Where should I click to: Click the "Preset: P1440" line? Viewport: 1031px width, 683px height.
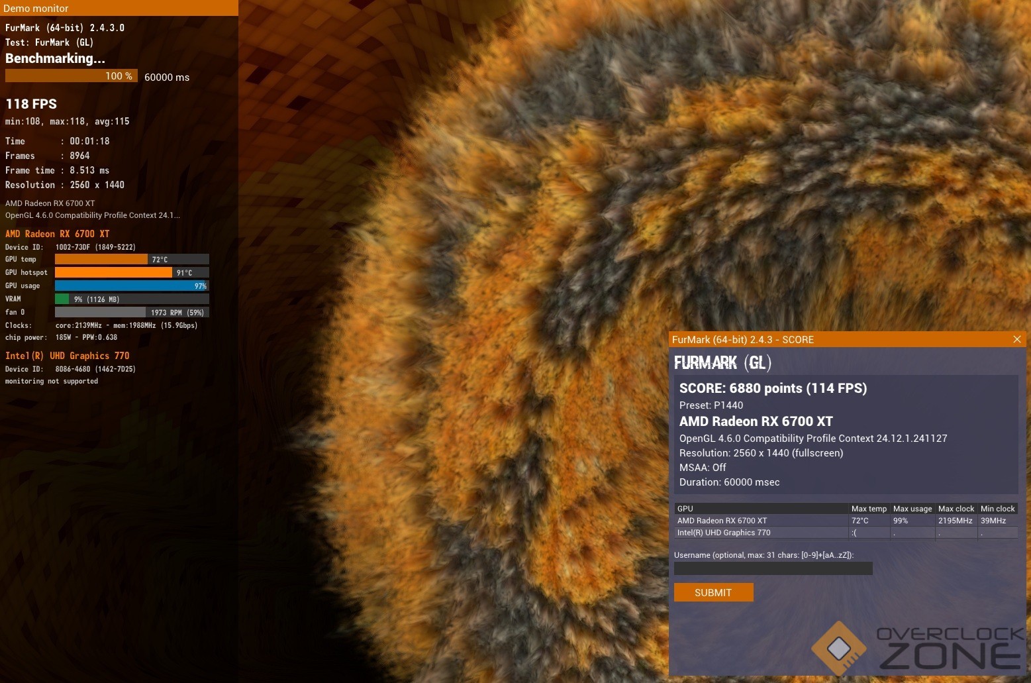click(x=711, y=405)
